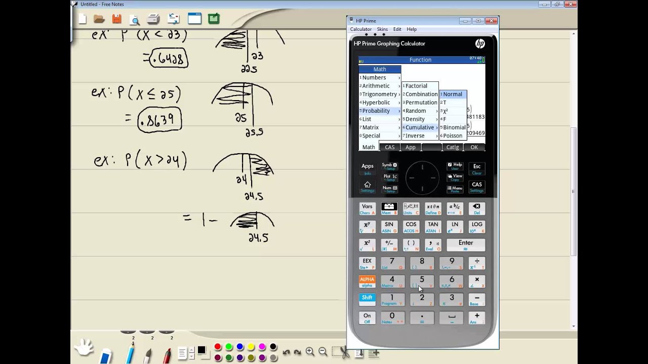Tap the calculator Symb key
Screen dimensions: 648x364
389,166
